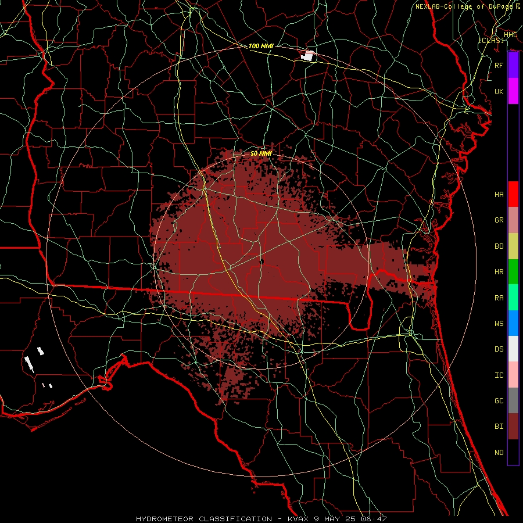523x523 pixels.
Task: Click the GR legend label
Action: coord(499,220)
